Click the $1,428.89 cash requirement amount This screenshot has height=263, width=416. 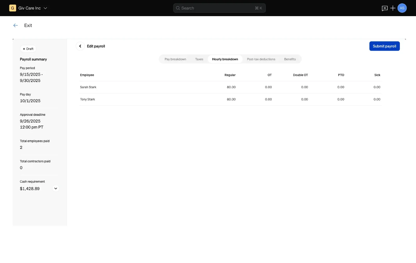[x=30, y=189]
